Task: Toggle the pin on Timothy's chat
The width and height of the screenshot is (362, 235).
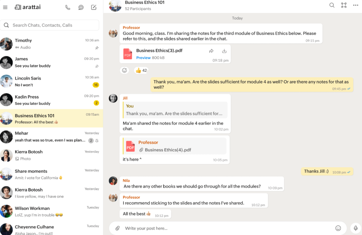Action: tap(97, 48)
